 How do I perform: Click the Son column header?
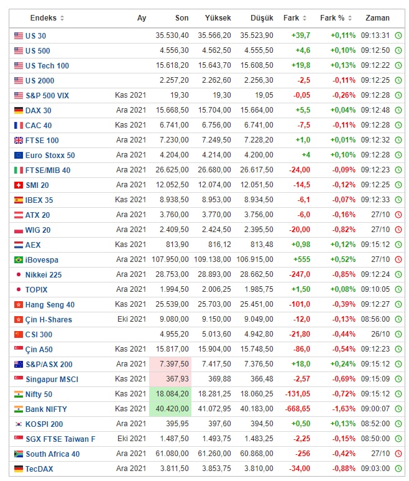182,18
